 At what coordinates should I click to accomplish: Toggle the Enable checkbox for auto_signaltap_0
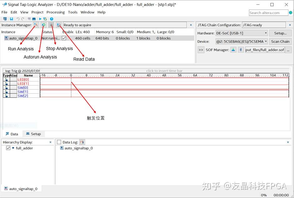point(64,38)
